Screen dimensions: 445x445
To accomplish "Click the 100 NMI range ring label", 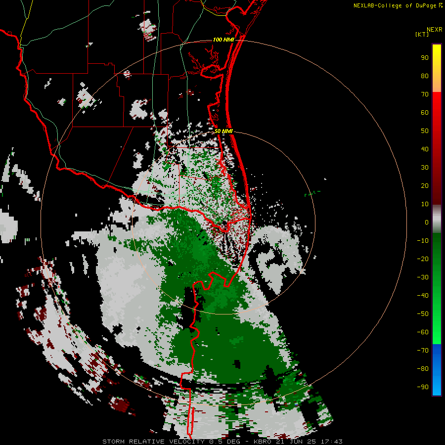I will [x=223, y=40].
